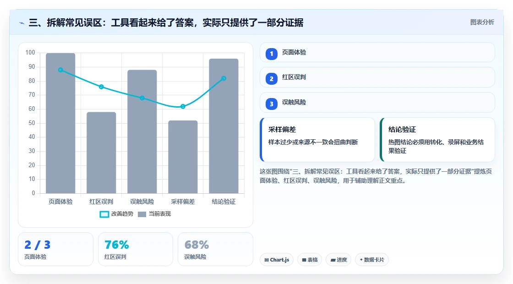513x284 pixels.
Task: Click the trend line point above 红区误判
Action: pyautogui.click(x=101, y=87)
